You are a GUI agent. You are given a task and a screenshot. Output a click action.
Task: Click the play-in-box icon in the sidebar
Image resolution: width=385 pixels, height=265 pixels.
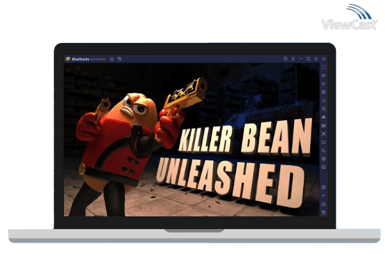pyautogui.click(x=324, y=92)
